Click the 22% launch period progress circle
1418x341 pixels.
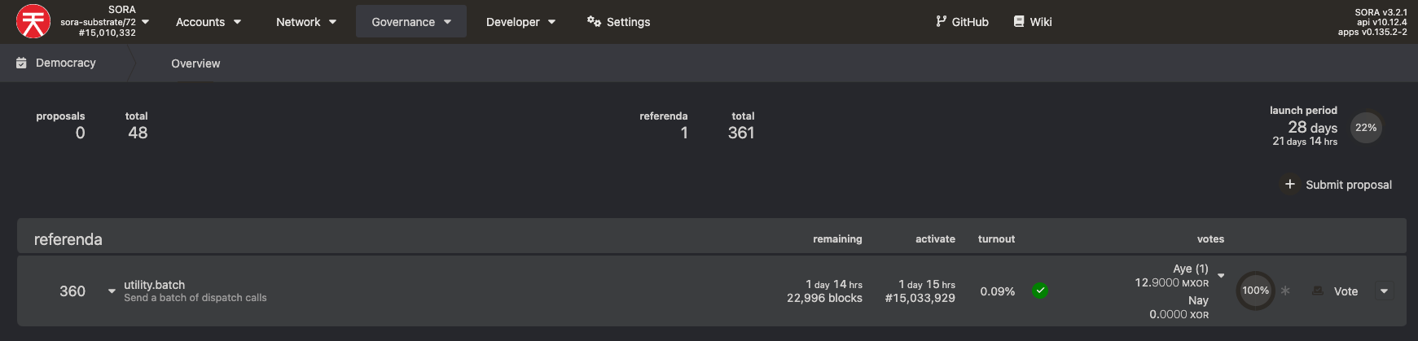click(x=1366, y=128)
